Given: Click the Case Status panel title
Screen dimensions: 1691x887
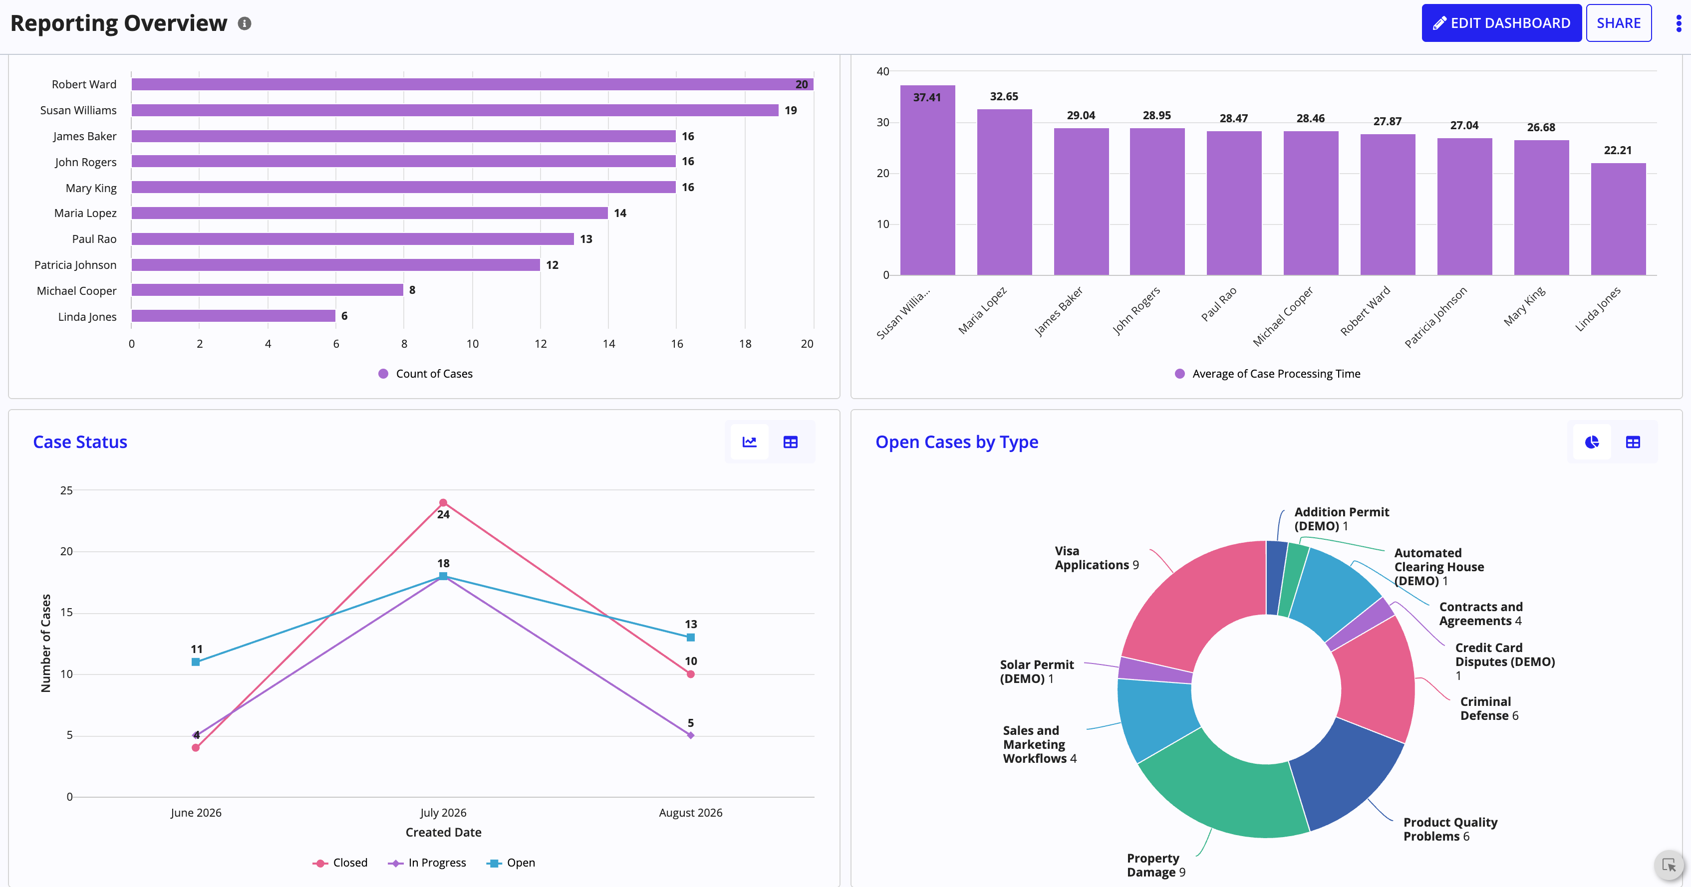Looking at the screenshot, I should 80,442.
